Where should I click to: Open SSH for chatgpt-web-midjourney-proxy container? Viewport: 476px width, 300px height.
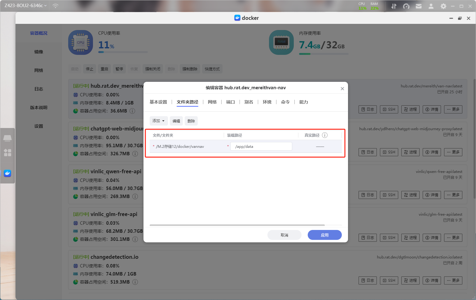click(389, 152)
